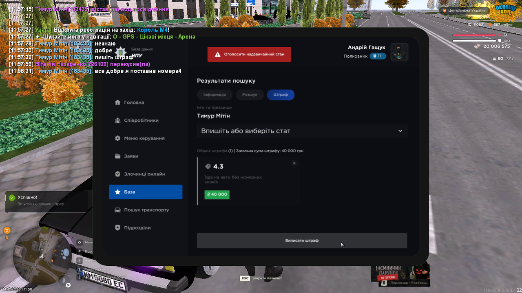This screenshot has width=522, height=293.
Task: Open the Підрозділи section
Action: click(146, 228)
